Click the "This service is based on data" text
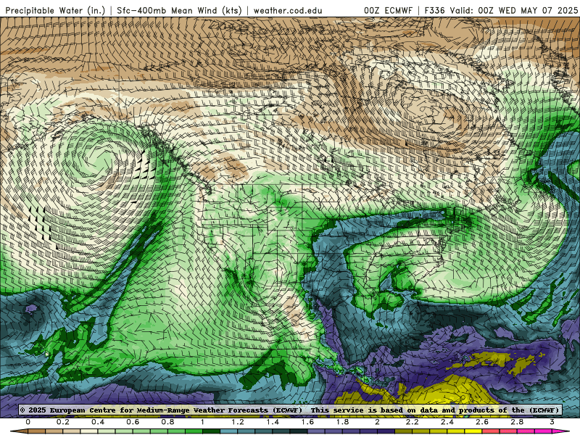This screenshot has height=435, width=580. (375, 410)
